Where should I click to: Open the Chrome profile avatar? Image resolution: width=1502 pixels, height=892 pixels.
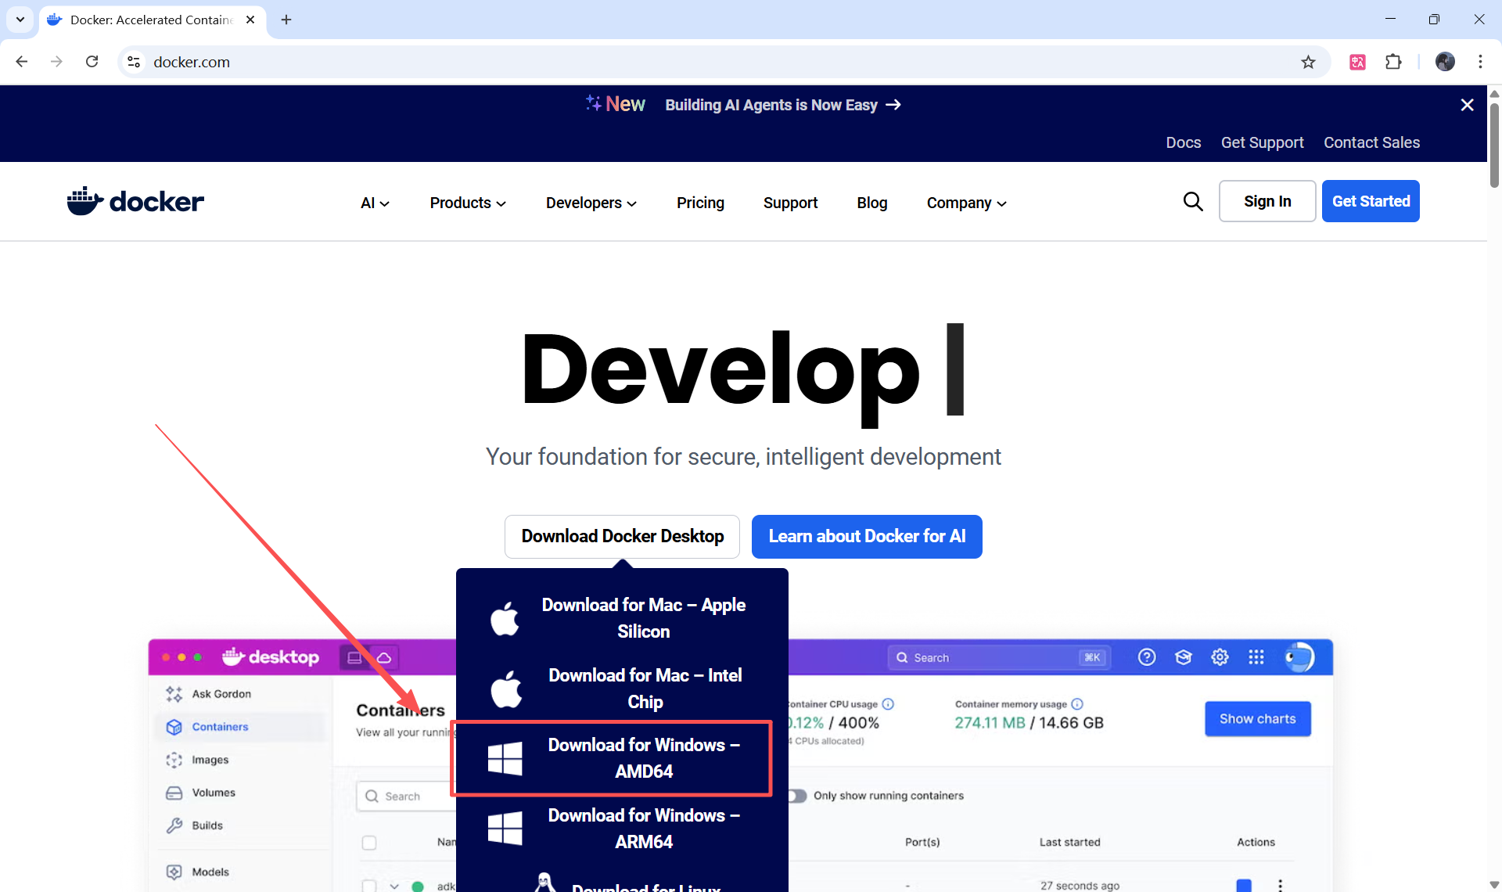(x=1445, y=62)
